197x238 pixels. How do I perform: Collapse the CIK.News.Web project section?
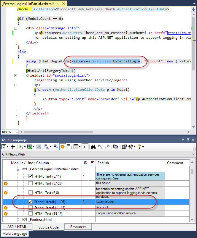(194, 154)
